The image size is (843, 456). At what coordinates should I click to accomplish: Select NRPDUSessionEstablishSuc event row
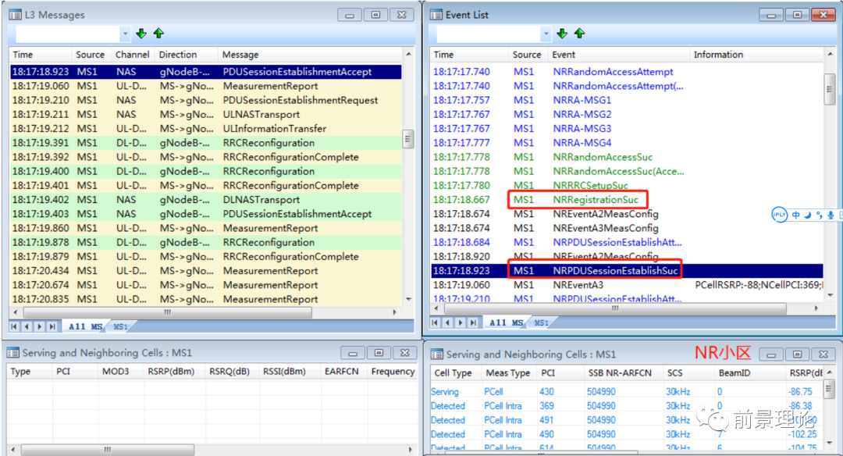(627, 270)
